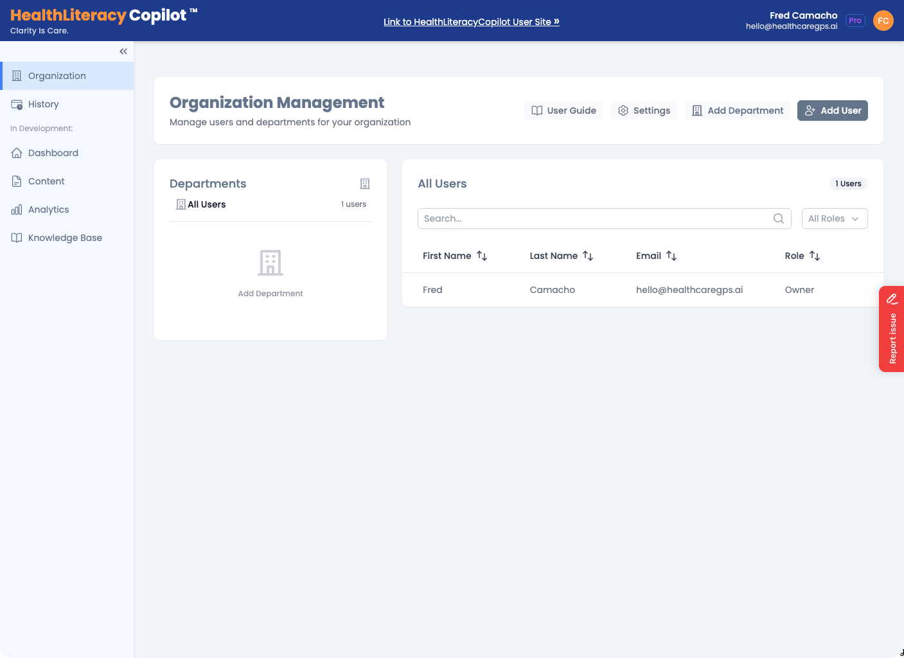This screenshot has height=658, width=904.
Task: Open the All Roles dropdown filter
Action: click(835, 218)
